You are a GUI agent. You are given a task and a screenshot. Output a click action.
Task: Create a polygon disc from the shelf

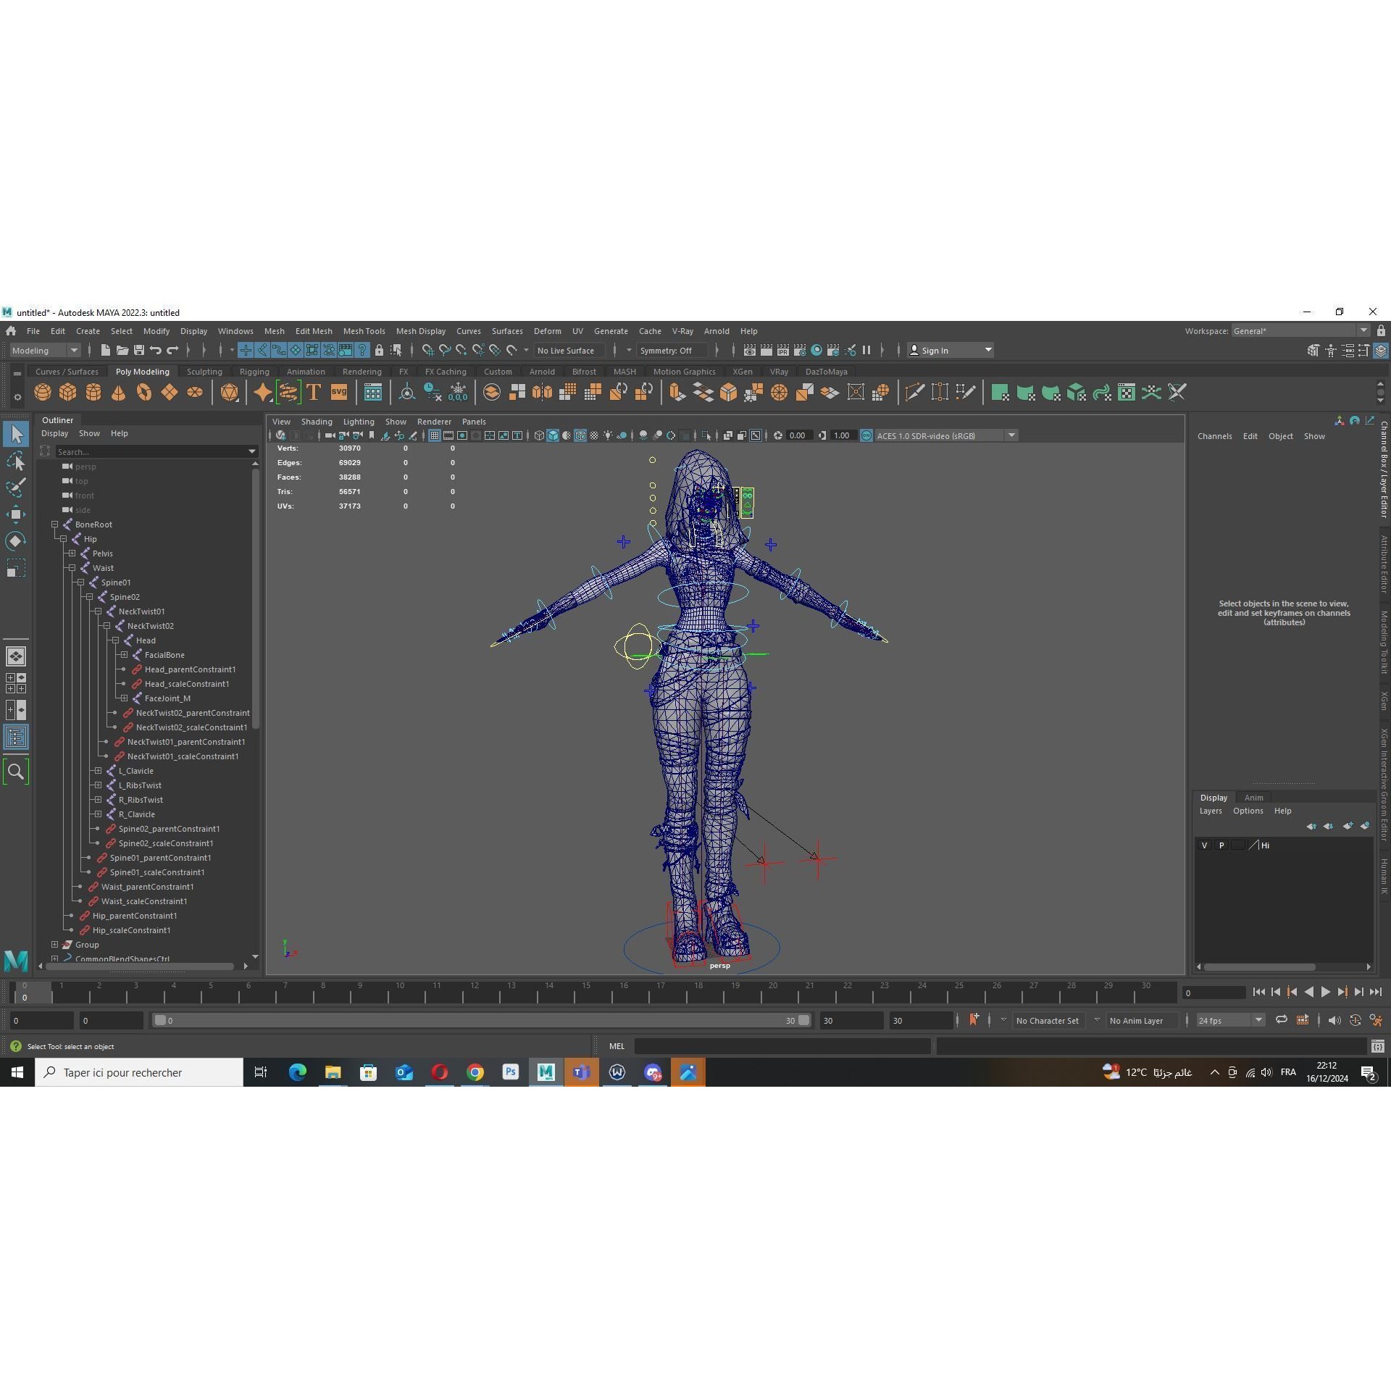pos(195,393)
